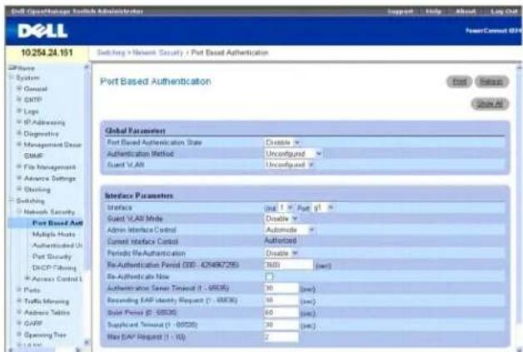The width and height of the screenshot is (523, 352).
Task: Tick the Re-Authenticate Now checkbox
Action: 269,276
